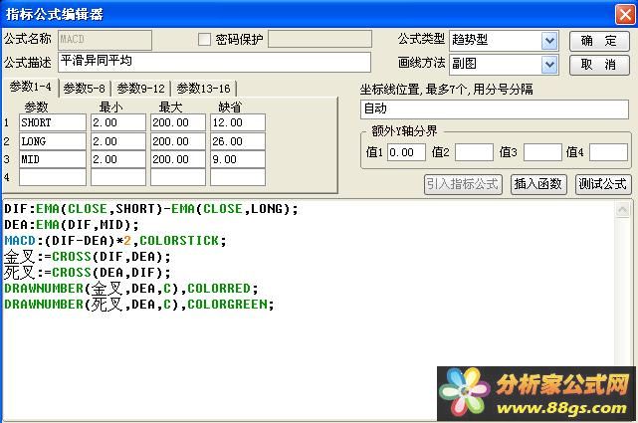638x423 pixels.
Task: Click the 最大 value field for LONG
Action: 178,141
